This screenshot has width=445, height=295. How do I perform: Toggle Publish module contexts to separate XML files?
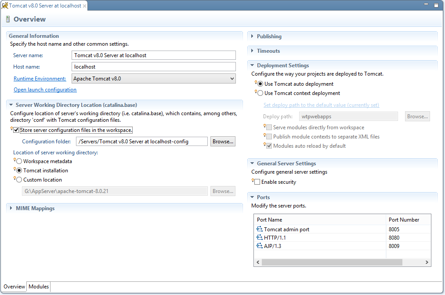click(x=269, y=137)
